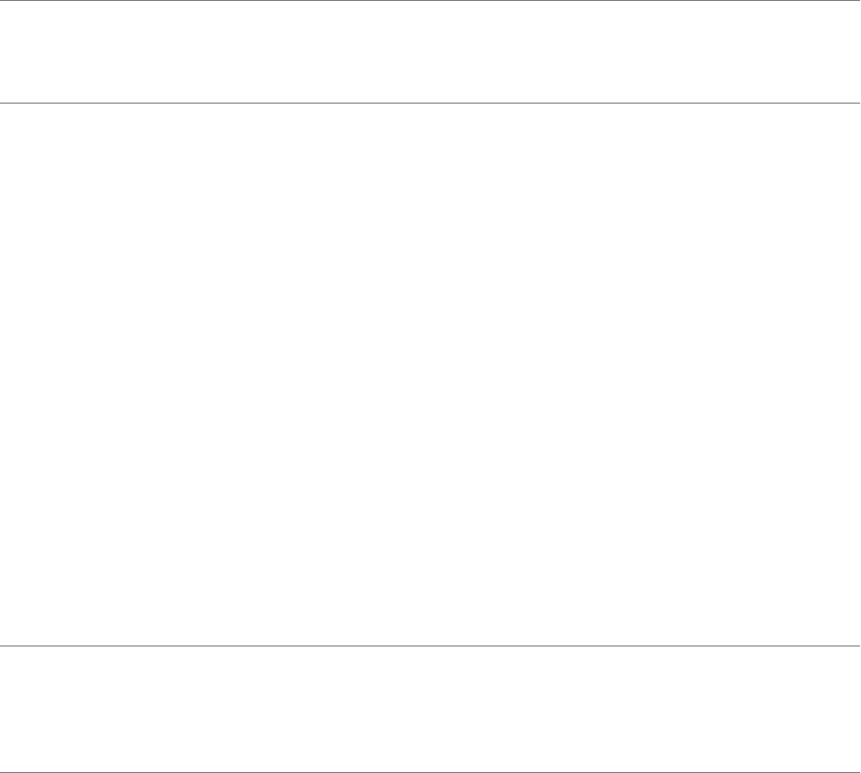Click the large blank middle panel
The width and height of the screenshot is (861, 773).
click(x=430, y=375)
